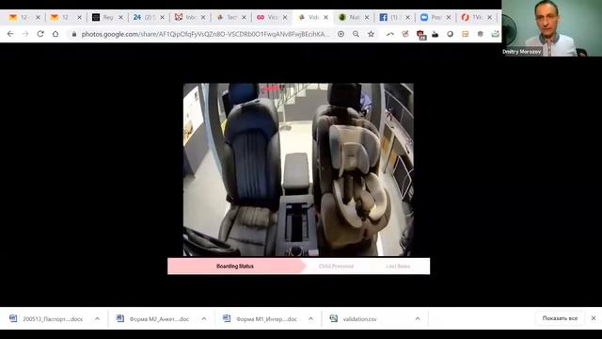The height and width of the screenshot is (339, 602).
Task: Expand options for validation.csv download
Action: (x=418, y=318)
